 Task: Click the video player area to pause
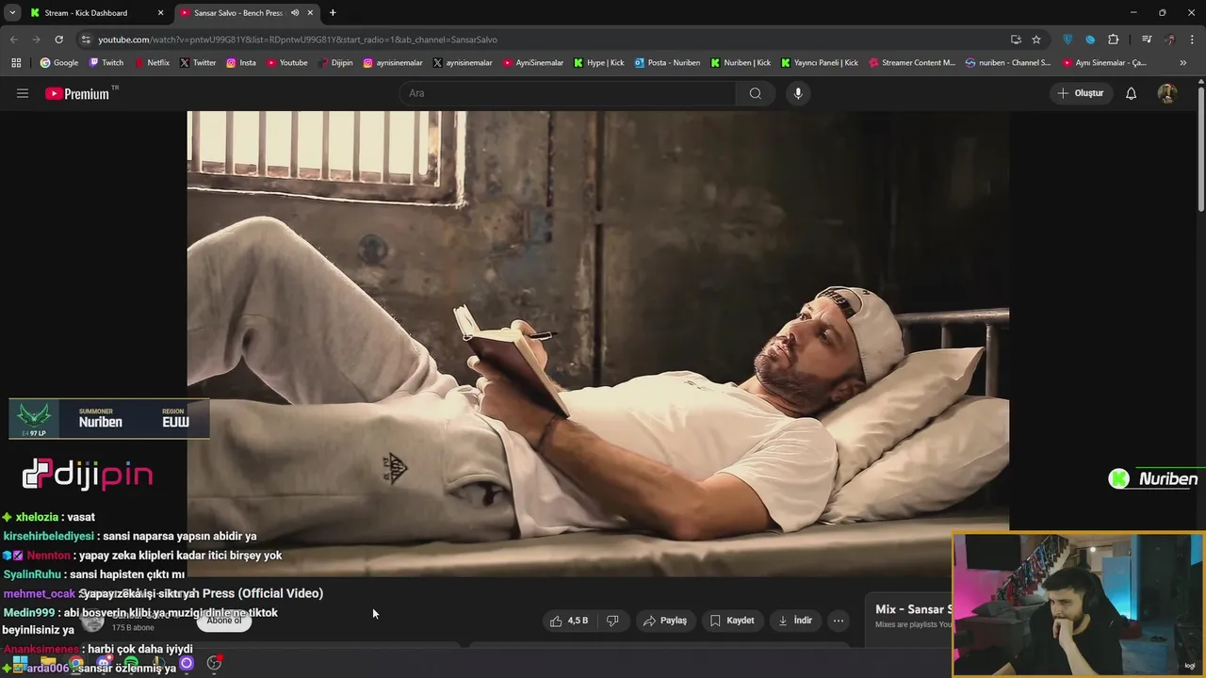597,343
